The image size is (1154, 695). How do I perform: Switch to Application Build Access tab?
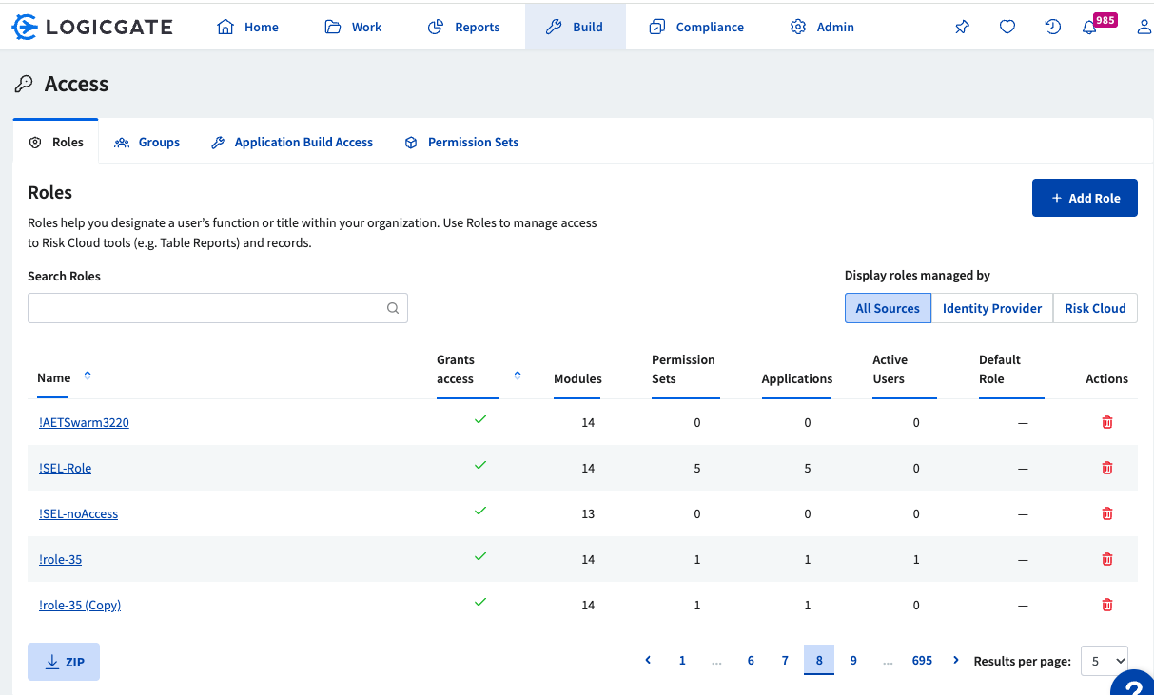[x=291, y=142]
